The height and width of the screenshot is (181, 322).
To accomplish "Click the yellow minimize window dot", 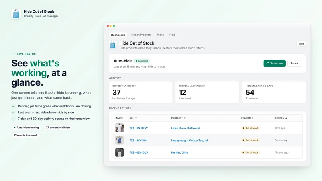I will (111, 26).
